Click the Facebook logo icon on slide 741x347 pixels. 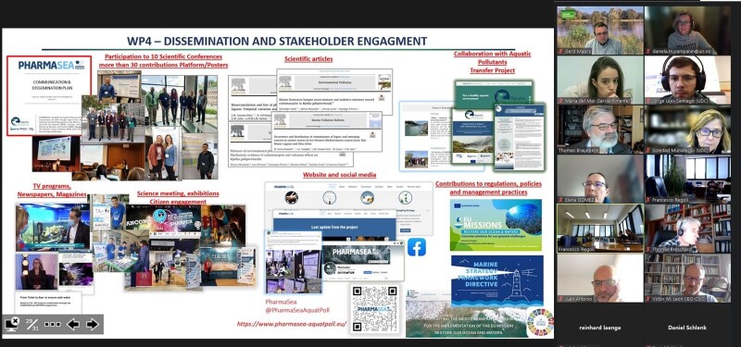[x=416, y=247]
